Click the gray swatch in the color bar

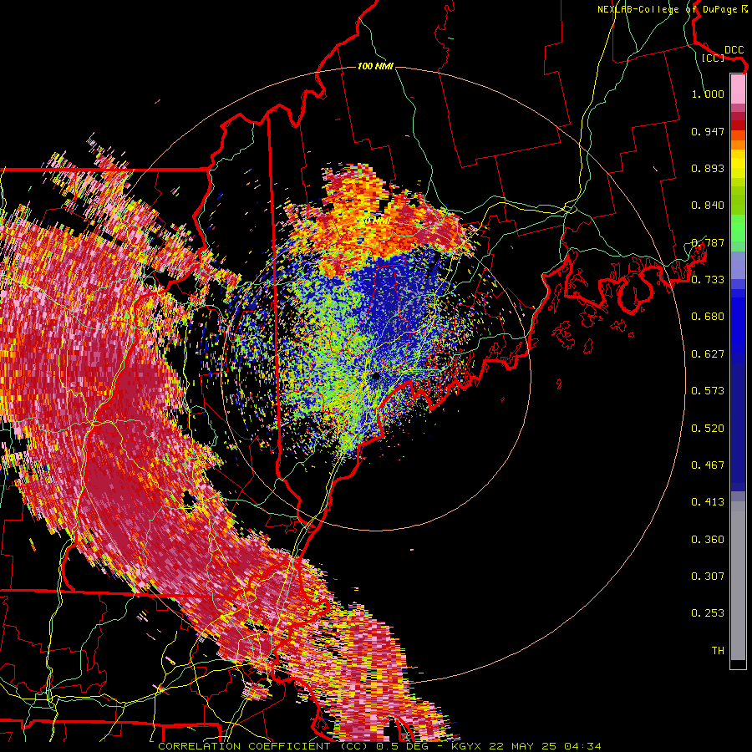(738, 581)
